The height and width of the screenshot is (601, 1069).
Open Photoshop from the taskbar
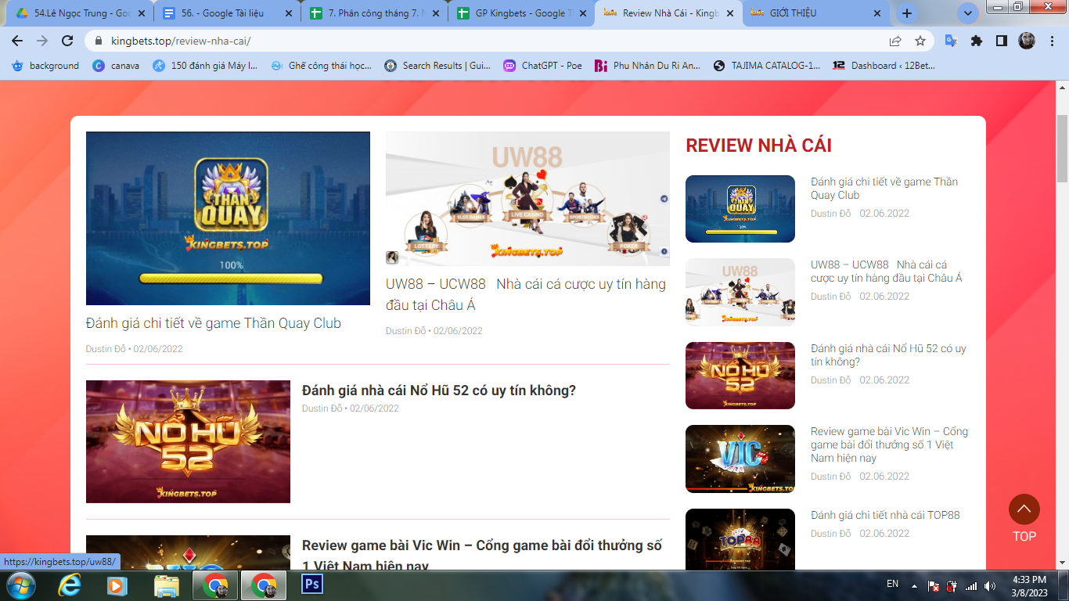(x=312, y=585)
